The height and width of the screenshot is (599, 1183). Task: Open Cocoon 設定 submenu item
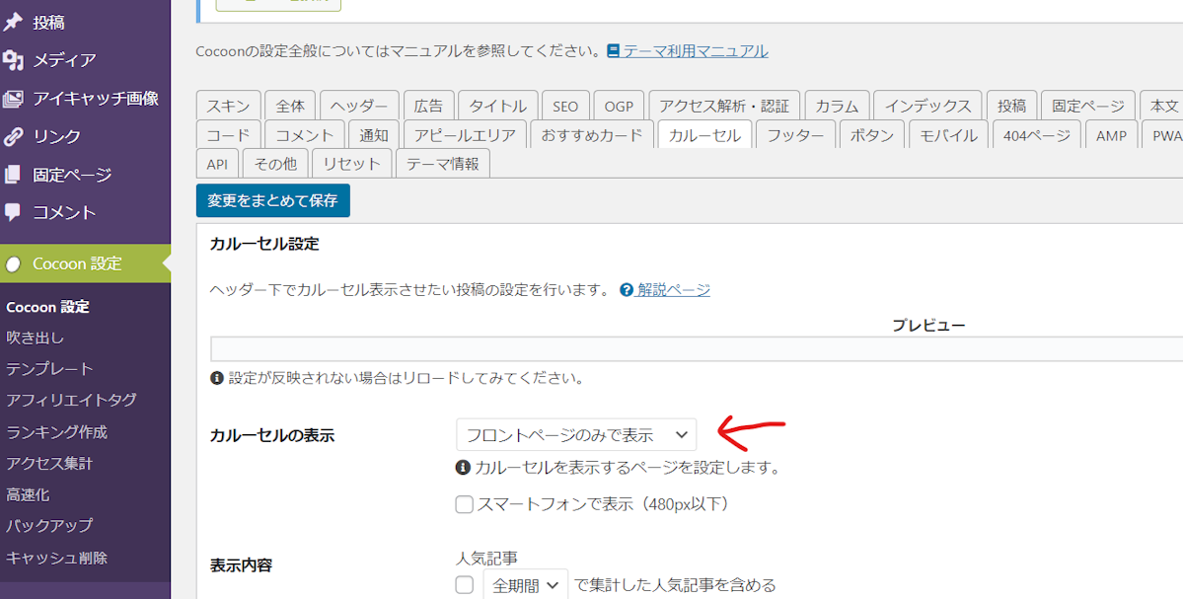47,307
